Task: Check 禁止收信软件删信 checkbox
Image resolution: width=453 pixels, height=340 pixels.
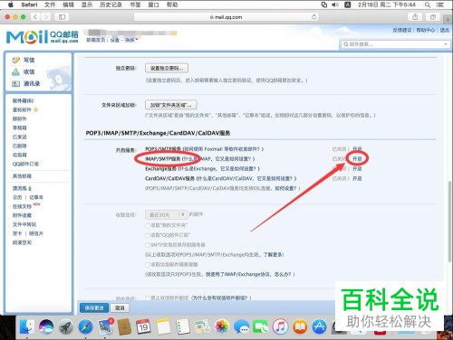Action: pos(148,298)
